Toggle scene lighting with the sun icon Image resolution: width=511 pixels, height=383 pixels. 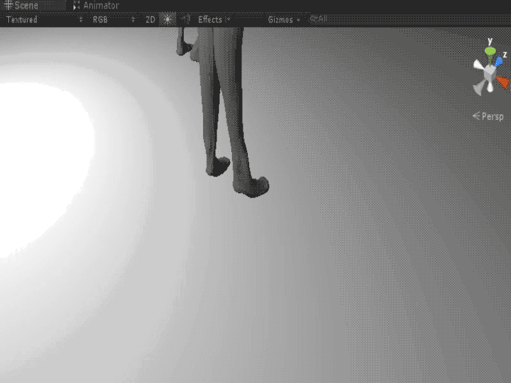[166, 20]
